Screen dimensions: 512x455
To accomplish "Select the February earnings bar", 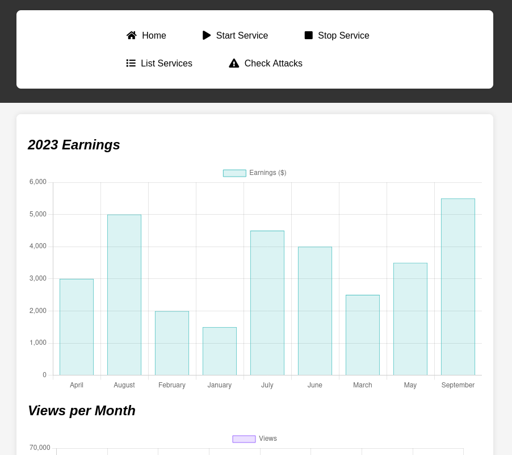I will click(172, 343).
